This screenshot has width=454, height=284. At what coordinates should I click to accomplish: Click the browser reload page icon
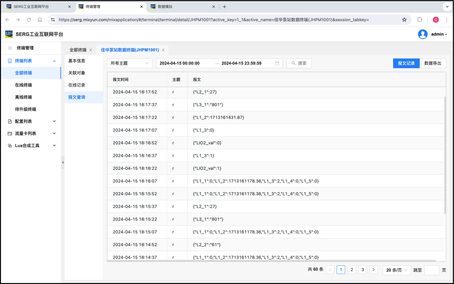point(29,20)
